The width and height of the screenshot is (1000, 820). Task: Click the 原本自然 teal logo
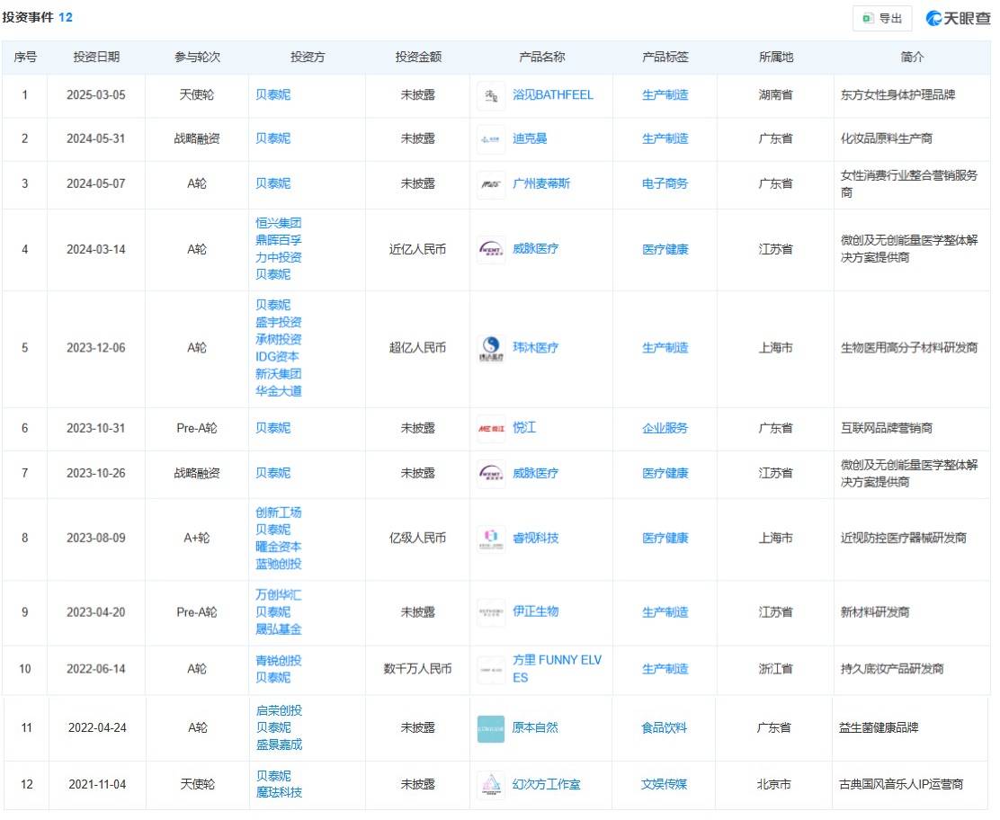(x=491, y=728)
